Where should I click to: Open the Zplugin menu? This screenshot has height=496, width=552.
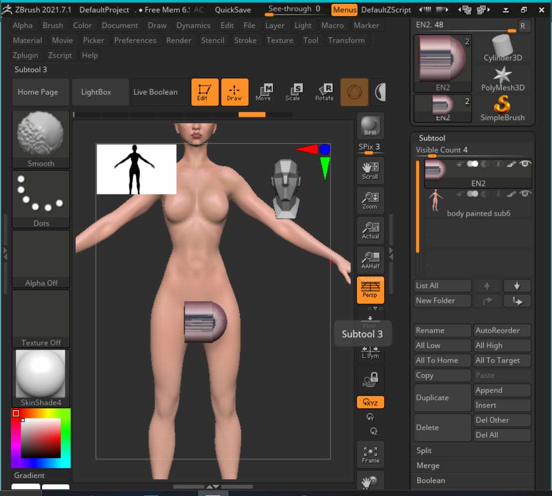28,55
